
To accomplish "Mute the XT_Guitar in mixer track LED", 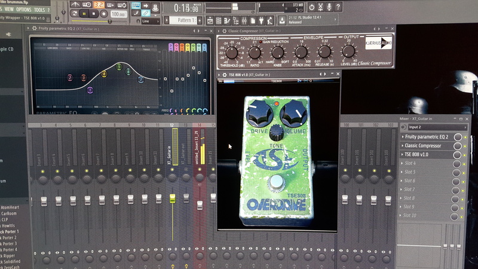I will pyautogui.click(x=173, y=169).
